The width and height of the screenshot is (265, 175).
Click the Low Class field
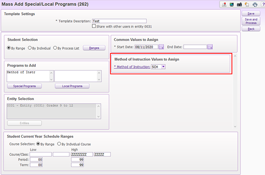pyautogui.click(x=61, y=154)
